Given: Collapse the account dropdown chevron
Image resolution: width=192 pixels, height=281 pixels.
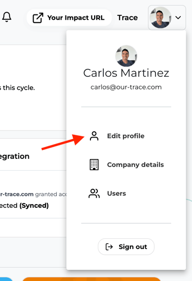Looking at the screenshot, I should (x=178, y=18).
